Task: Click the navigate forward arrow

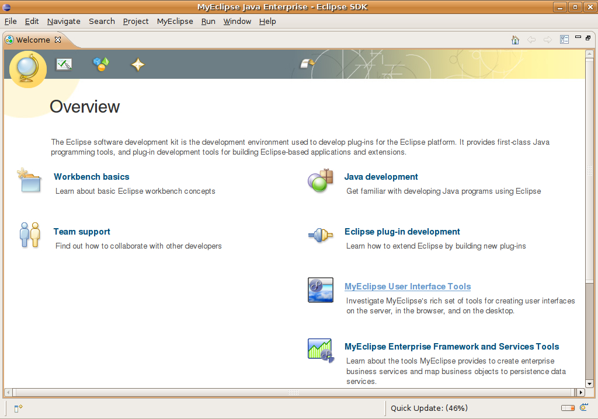Action: pos(548,40)
